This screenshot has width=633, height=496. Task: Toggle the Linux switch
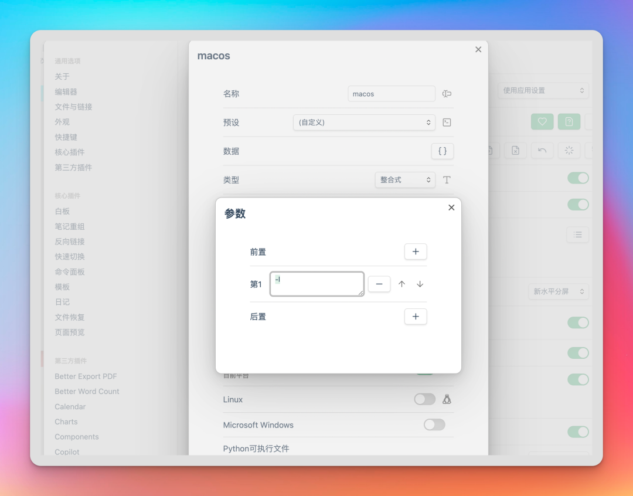click(425, 399)
